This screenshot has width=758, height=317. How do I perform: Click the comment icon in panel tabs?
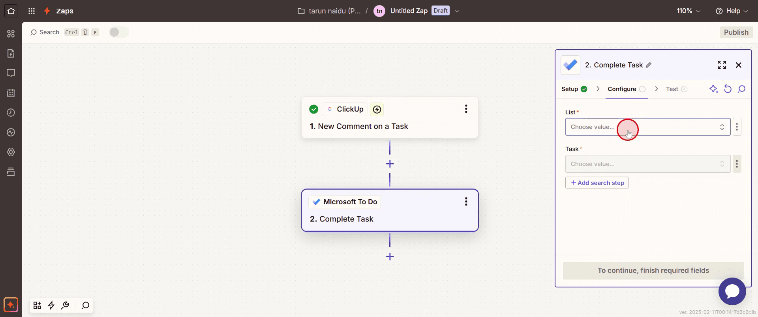pos(741,89)
